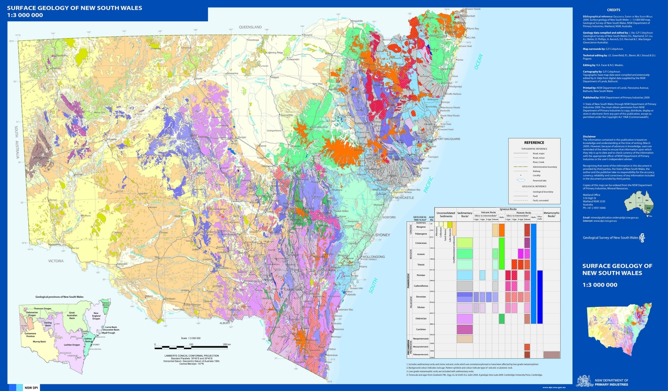Select the Permian sedimentary rocks blue swatch

tap(464, 275)
